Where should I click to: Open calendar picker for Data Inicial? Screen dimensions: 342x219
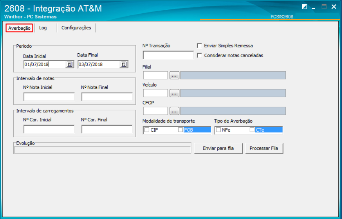69,64
